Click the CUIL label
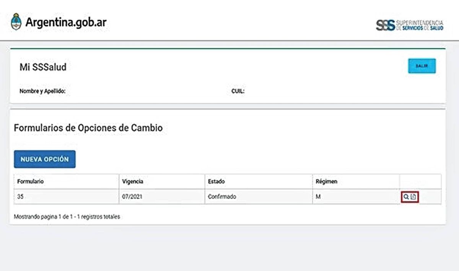The height and width of the screenshot is (271, 459). tap(238, 91)
